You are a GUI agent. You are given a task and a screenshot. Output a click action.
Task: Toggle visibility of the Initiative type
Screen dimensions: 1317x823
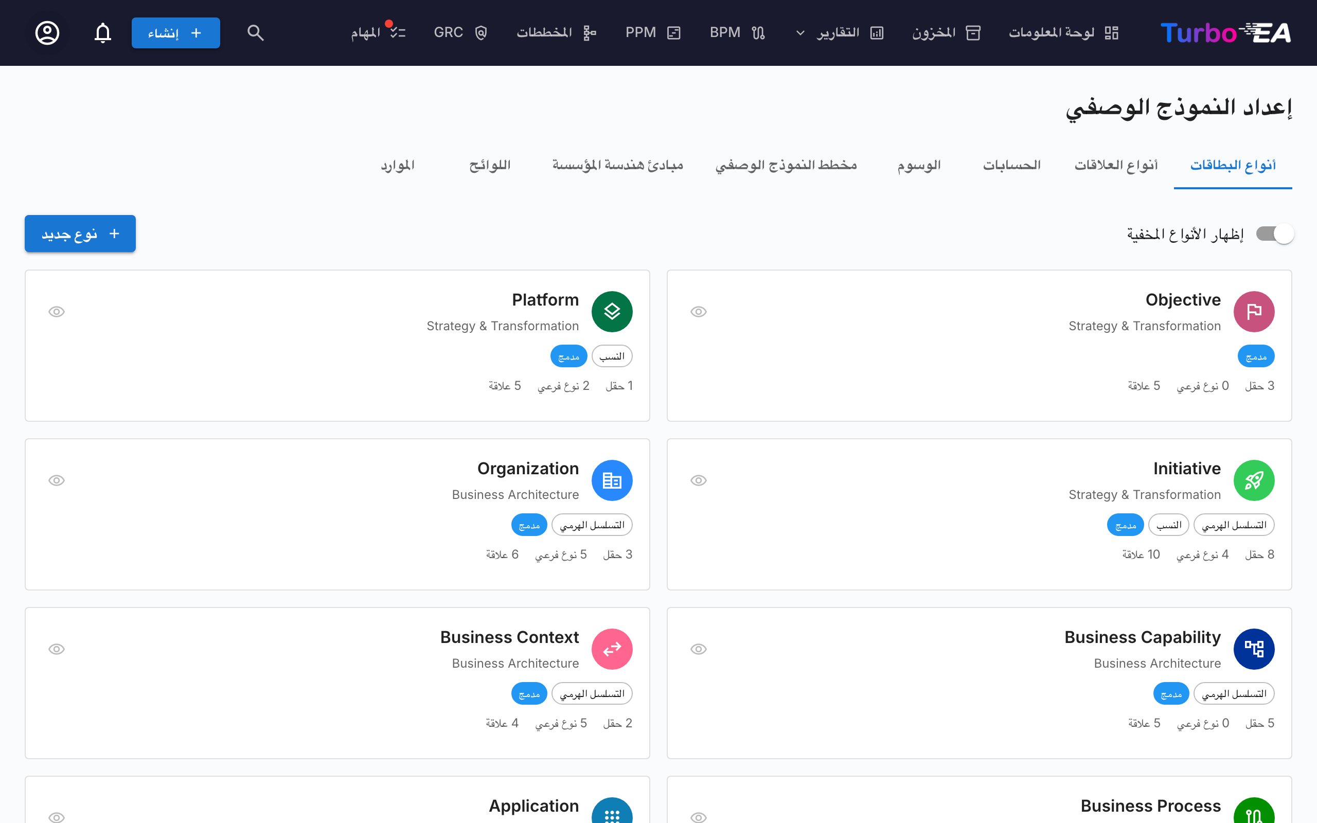coord(699,480)
